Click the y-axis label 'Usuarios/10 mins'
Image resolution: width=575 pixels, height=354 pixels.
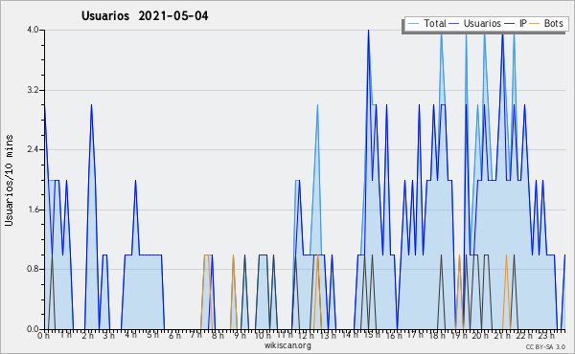click(x=9, y=180)
